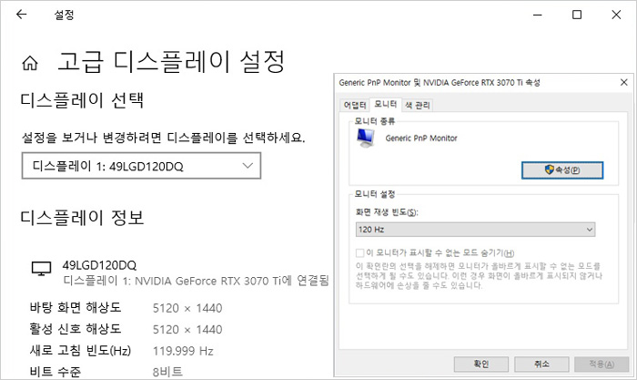
Task: Go to Settings home via house icon
Action: click(x=30, y=64)
